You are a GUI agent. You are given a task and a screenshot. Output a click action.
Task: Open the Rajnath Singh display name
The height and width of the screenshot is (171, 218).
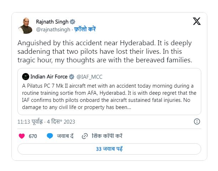point(52,22)
